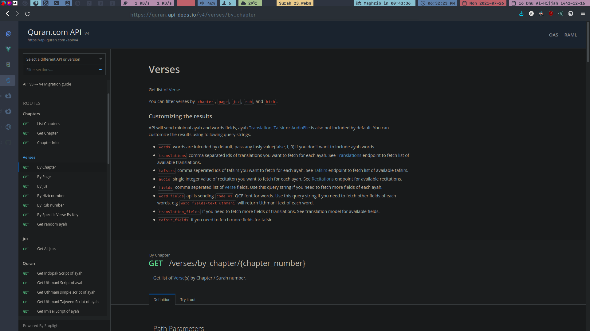Go forward with the browser forward arrow
590x331 pixels.
(18, 13)
